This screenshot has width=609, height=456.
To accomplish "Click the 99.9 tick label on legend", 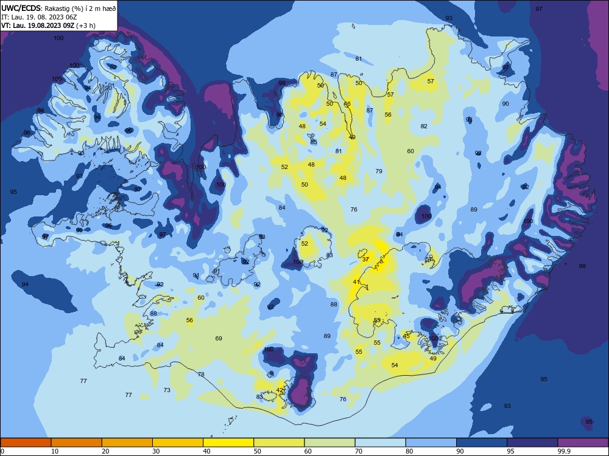I will 563,451.
